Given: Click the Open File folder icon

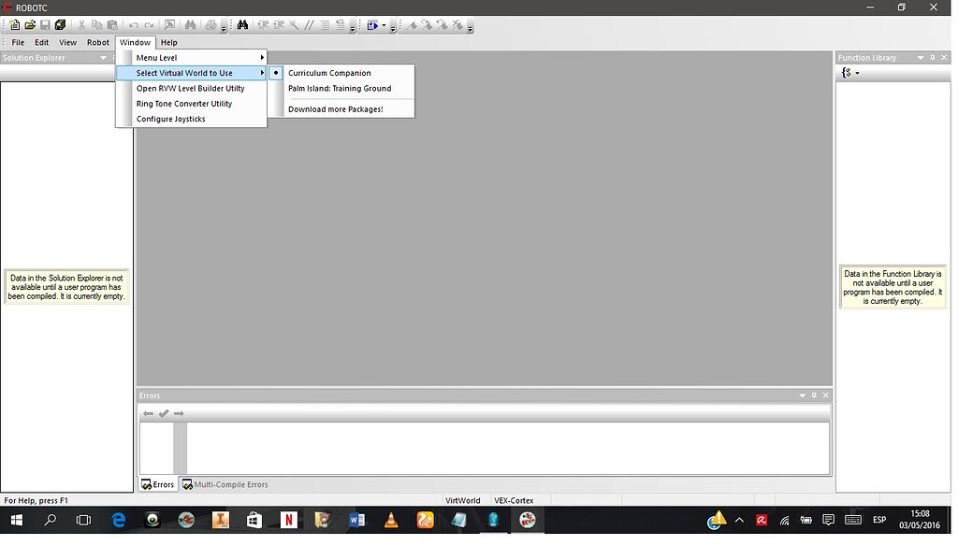Looking at the screenshot, I should 30,25.
